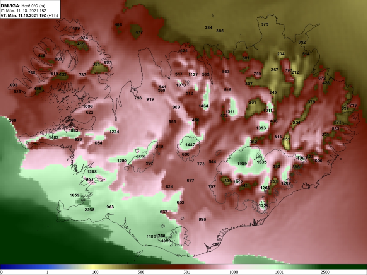
Task: Click the 'IT: Mán. 11. 10. 2021 18Z' line
Action: pyautogui.click(x=23, y=11)
